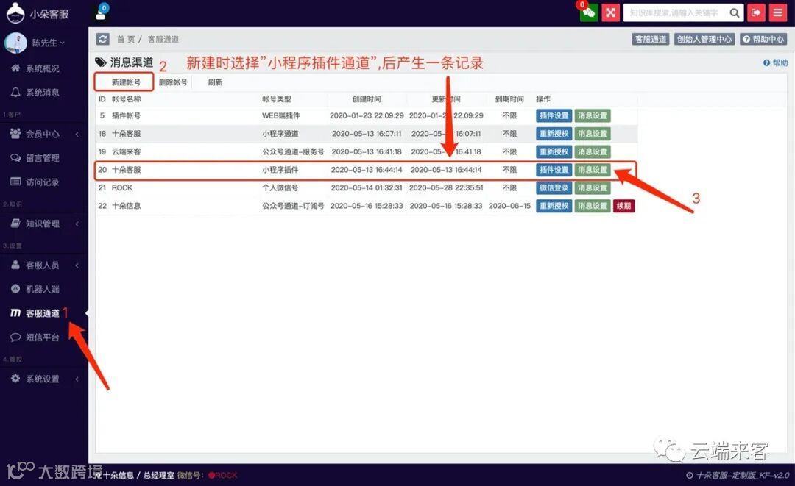This screenshot has height=486, width=795.
Task: Open 创始人管理中心 button
Action: pos(704,39)
